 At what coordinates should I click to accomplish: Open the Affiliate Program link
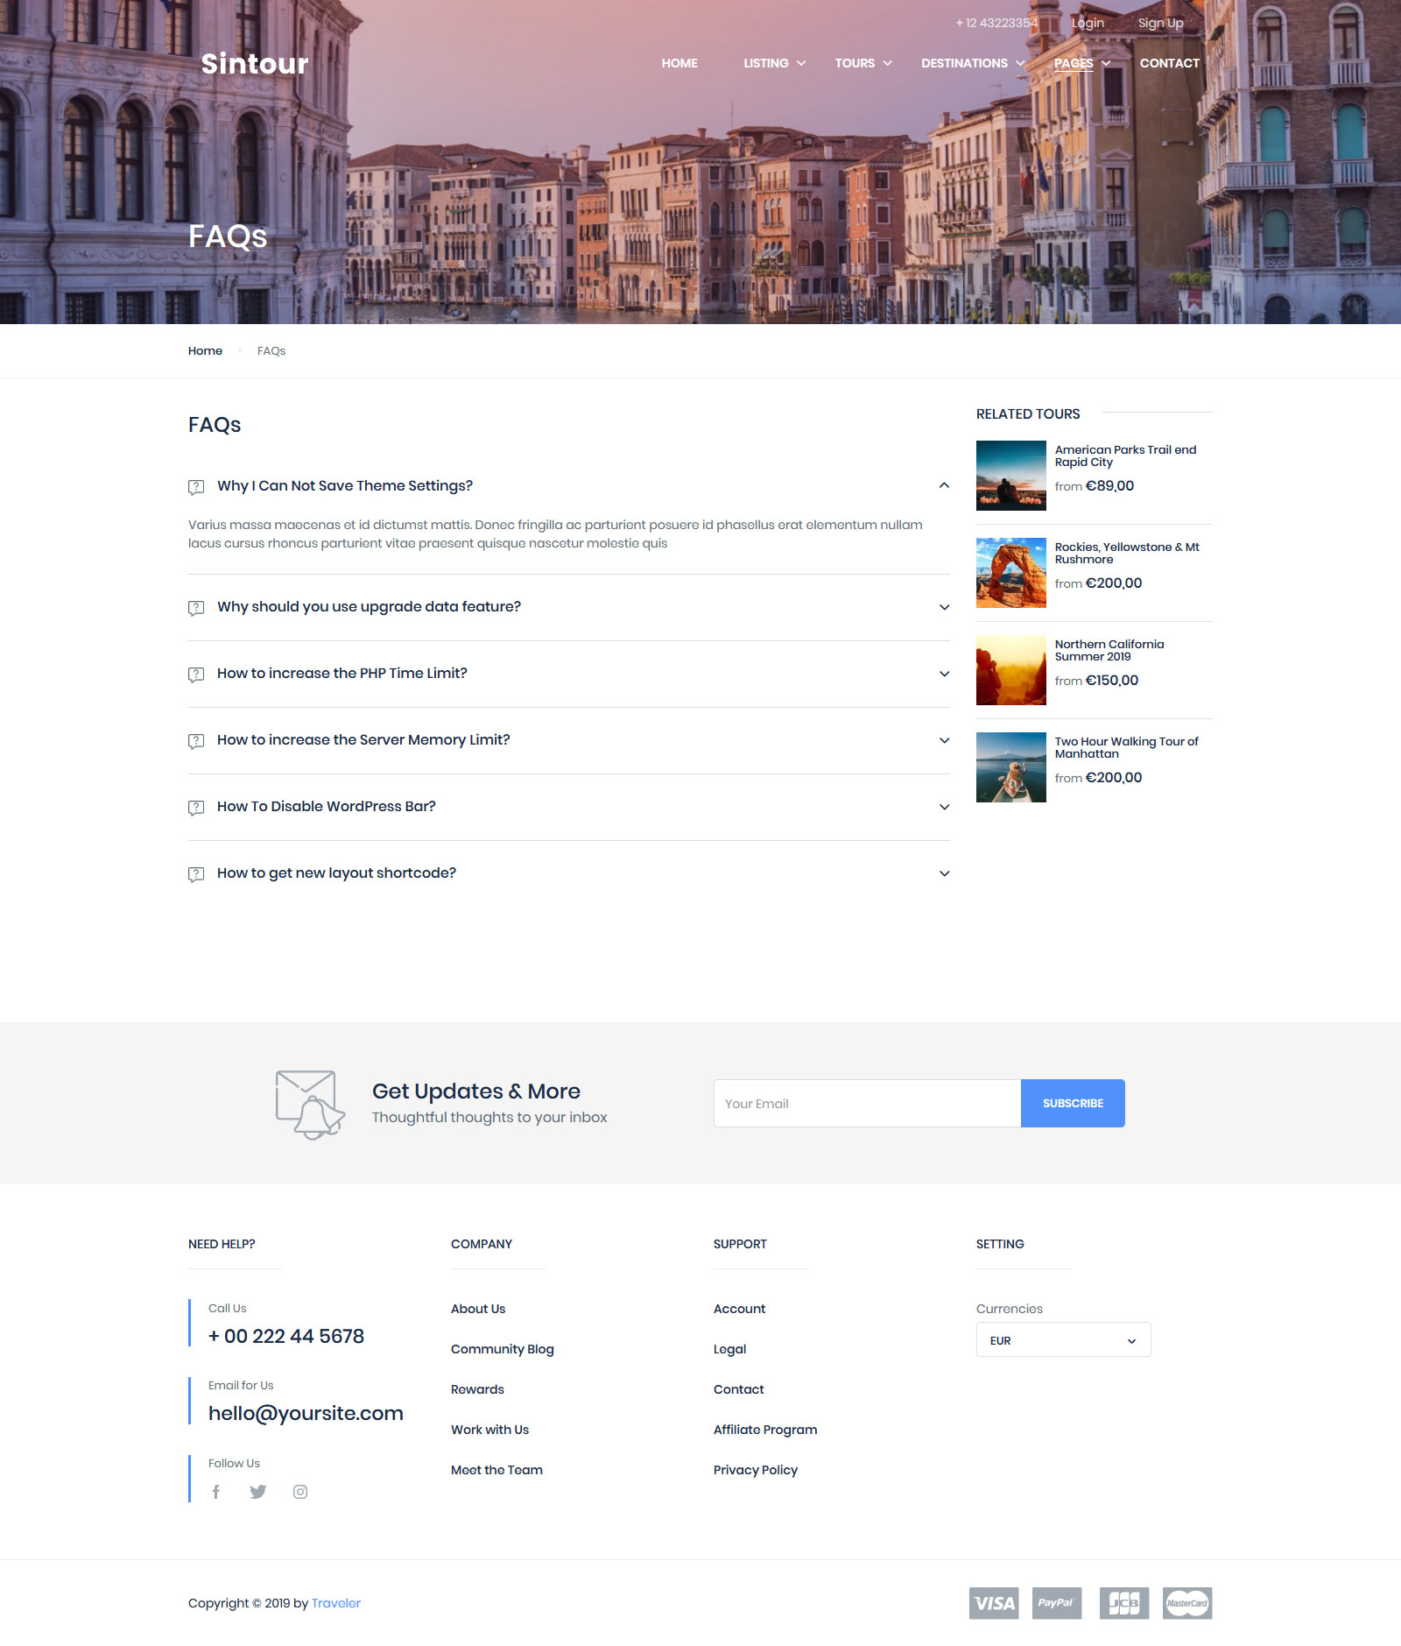click(x=765, y=1430)
